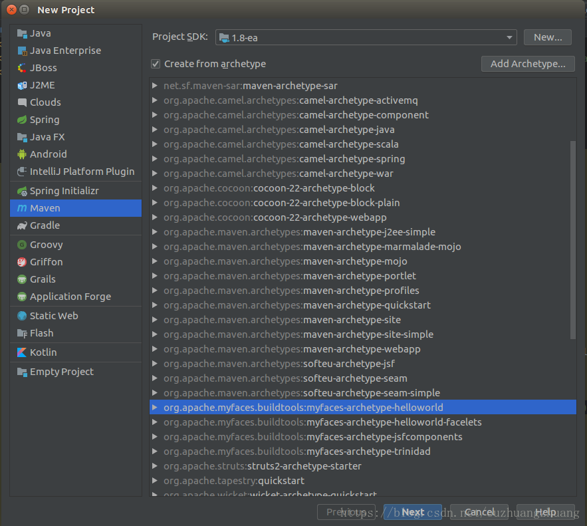Viewport: 587px width, 526px height.
Task: Switch to Kotlin project type
Action: click(x=76, y=352)
